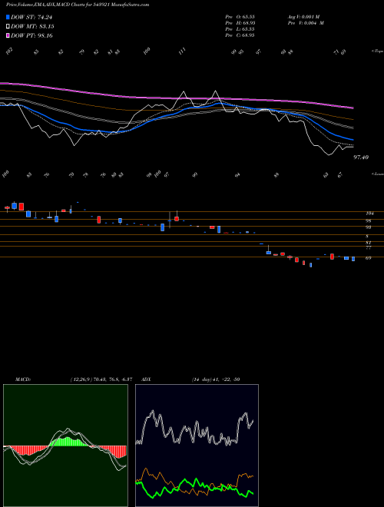The width and height of the screenshot is (384, 507).
Task: Click inside the MACD histogram chart
Action: [x=65, y=446]
